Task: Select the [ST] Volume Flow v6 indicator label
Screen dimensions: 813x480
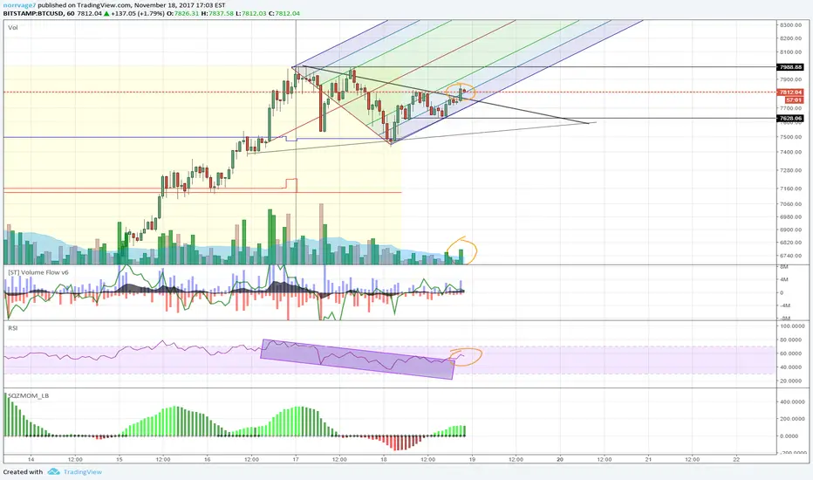Action: (38, 272)
